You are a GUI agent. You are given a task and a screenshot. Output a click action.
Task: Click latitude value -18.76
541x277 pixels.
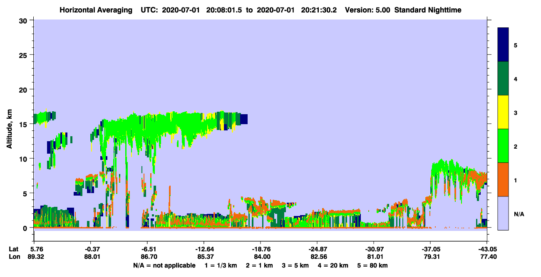click(x=261, y=249)
